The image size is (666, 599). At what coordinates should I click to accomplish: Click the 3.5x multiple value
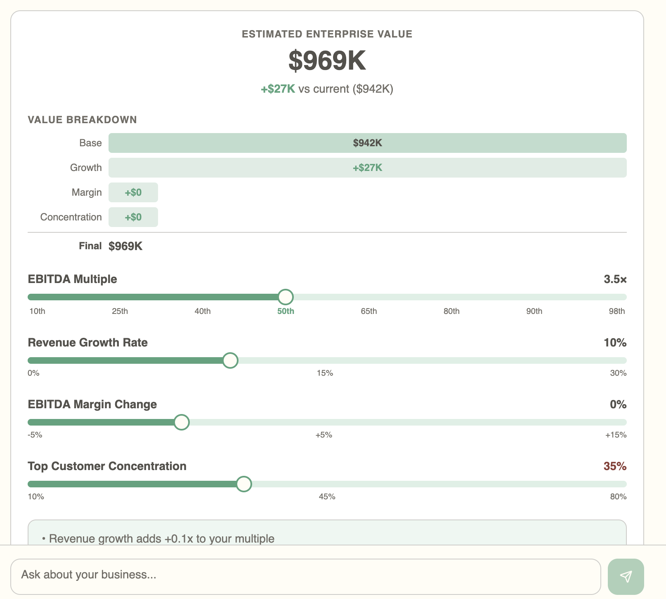pos(615,279)
